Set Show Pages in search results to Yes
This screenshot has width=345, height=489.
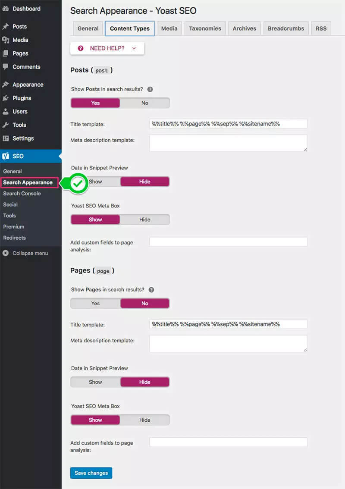(x=95, y=304)
